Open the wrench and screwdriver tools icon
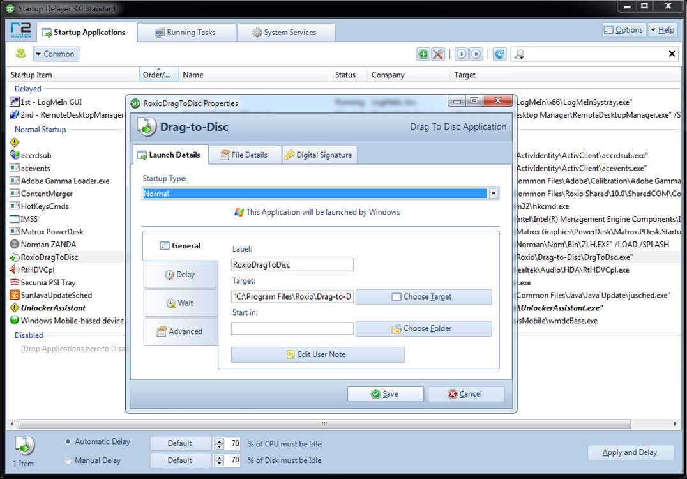687x479 pixels. 438,54
